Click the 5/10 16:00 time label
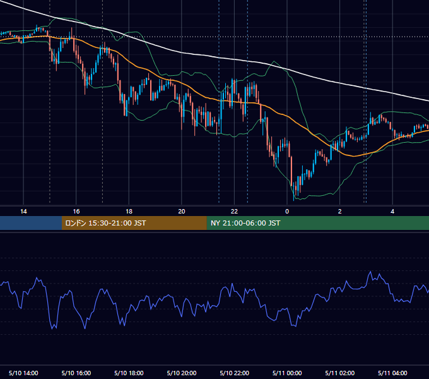The image size is (429, 379). [x=76, y=373]
